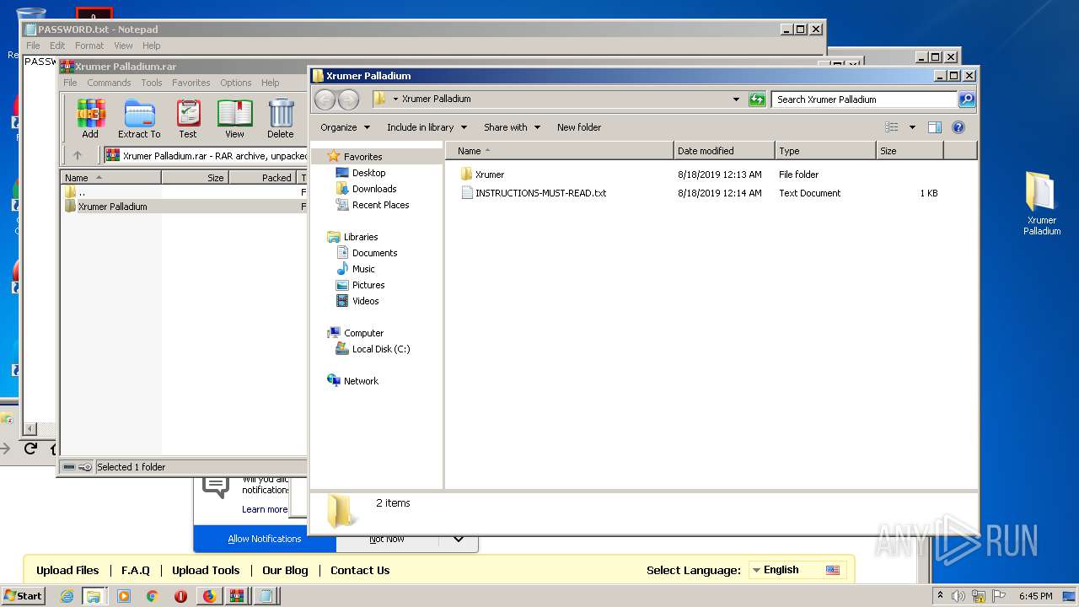Image resolution: width=1079 pixels, height=607 pixels.
Task: Open the Include in library dropdown
Action: click(427, 127)
